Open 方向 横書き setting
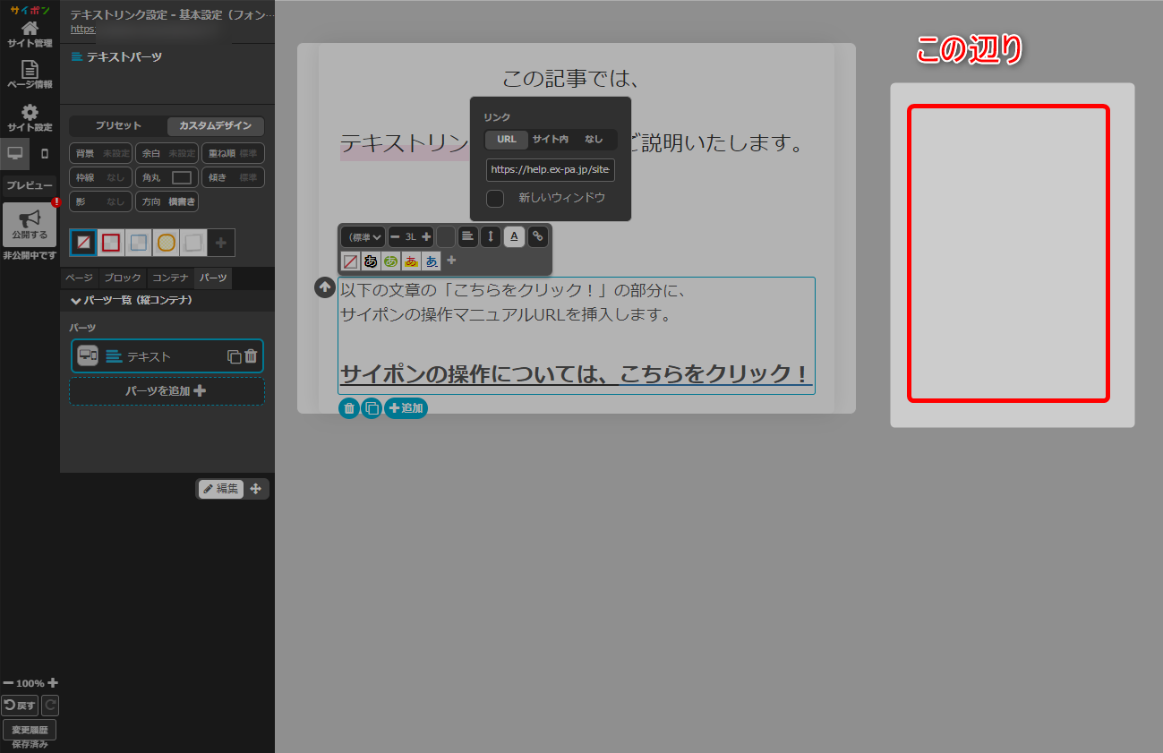The height and width of the screenshot is (753, 1163). [x=167, y=201]
